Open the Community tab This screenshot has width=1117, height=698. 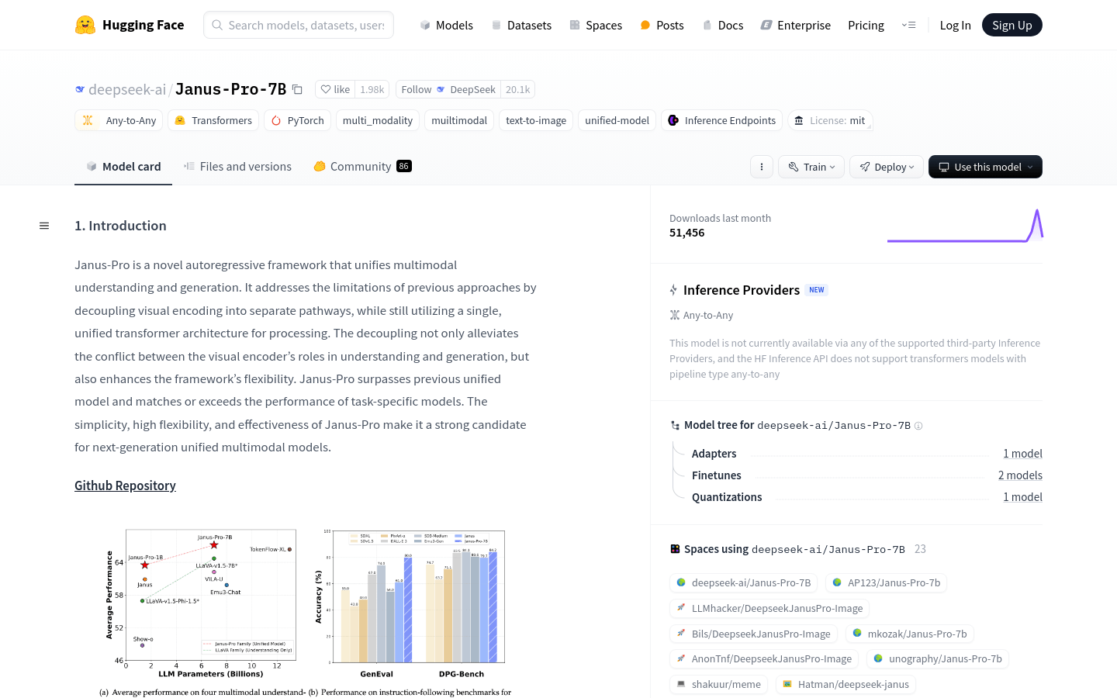361,167
